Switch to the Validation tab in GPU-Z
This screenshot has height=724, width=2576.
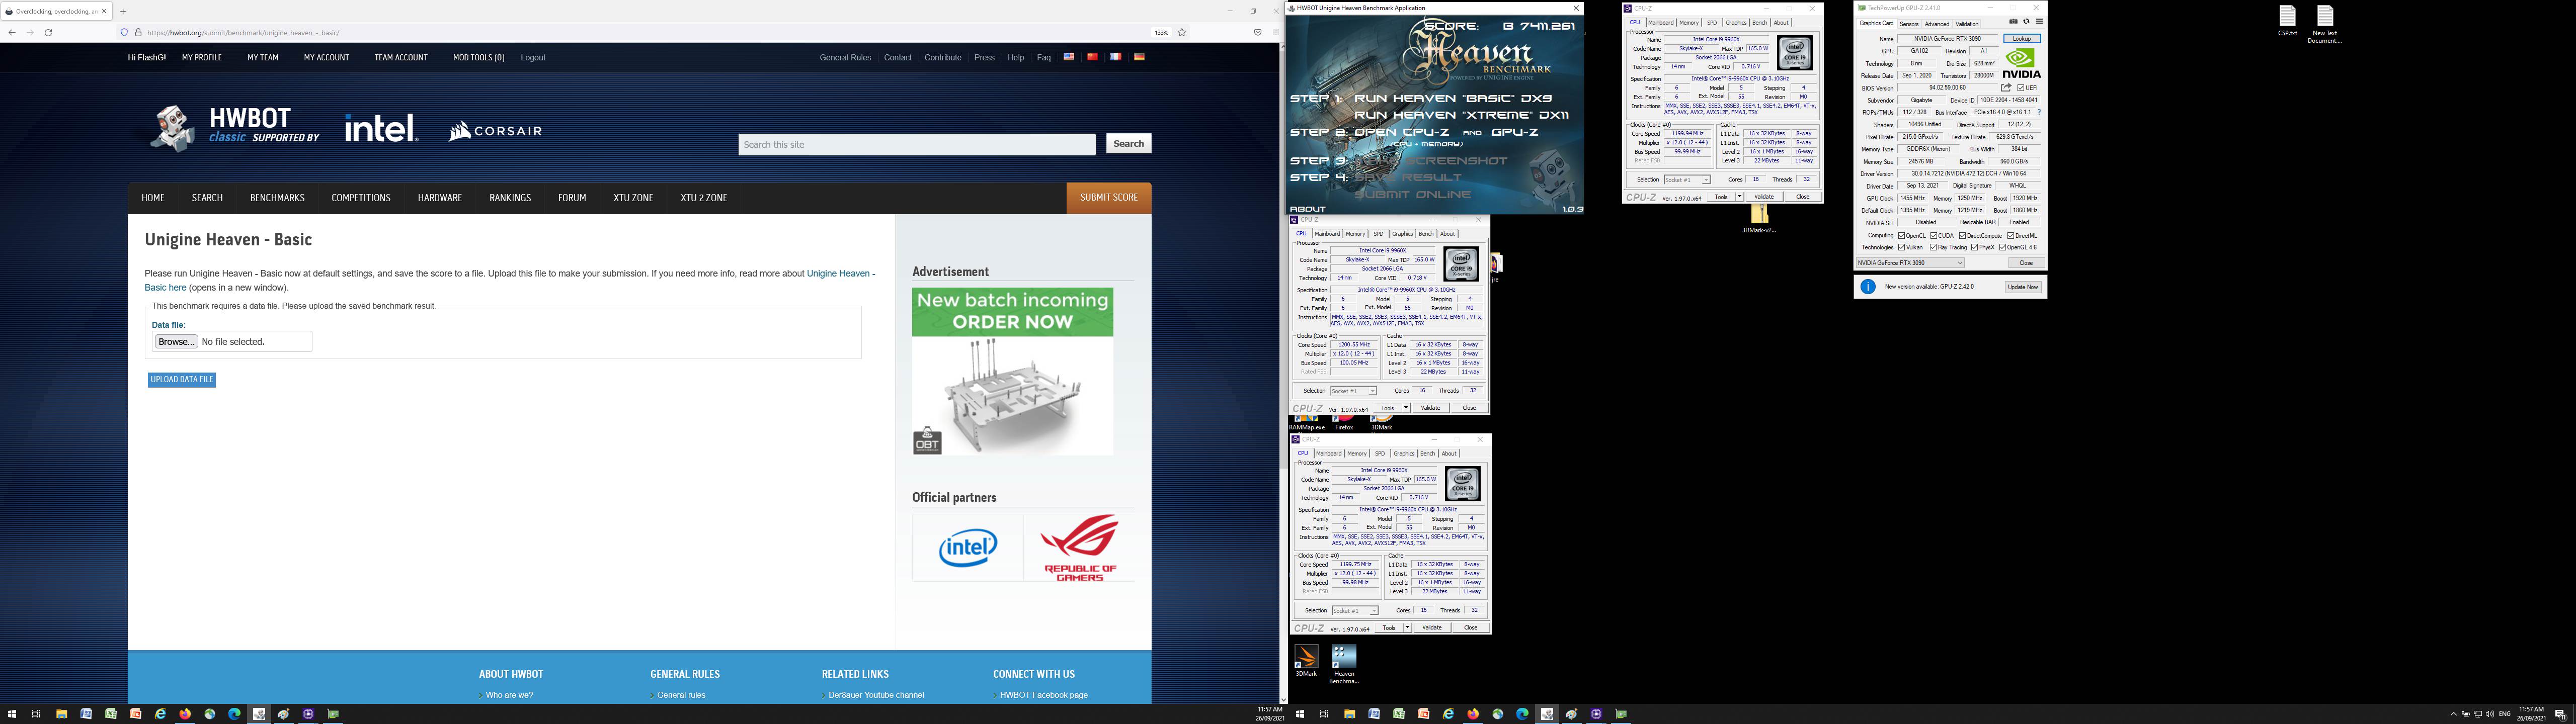click(x=1967, y=24)
